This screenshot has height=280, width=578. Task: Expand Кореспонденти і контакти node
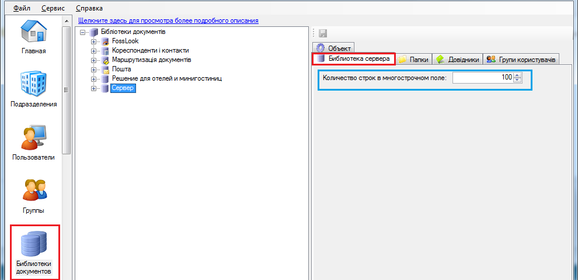coord(93,50)
